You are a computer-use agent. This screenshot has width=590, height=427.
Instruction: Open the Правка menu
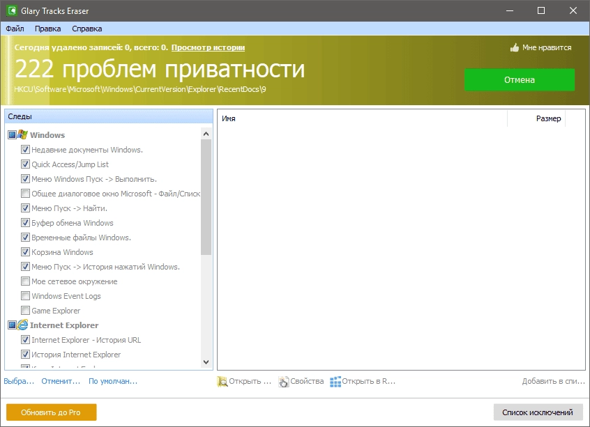coord(48,29)
